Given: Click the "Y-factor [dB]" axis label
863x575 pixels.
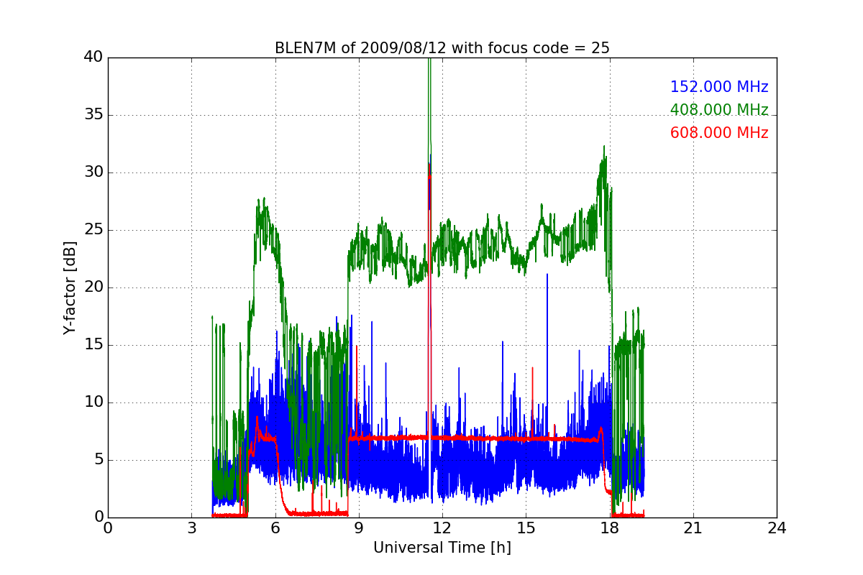Looking at the screenshot, I should (70, 287).
